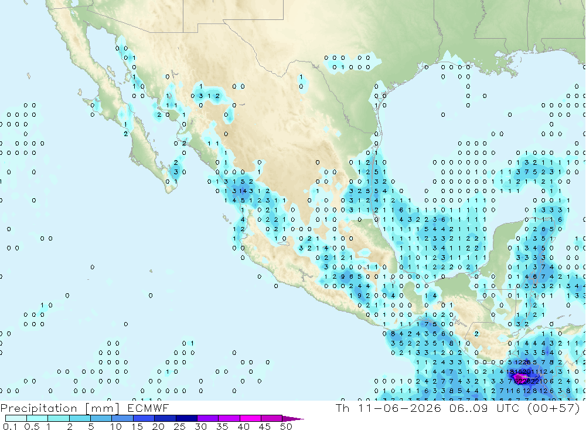Image resolution: width=586 pixels, height=430 pixels.
Task: Click the 2–5 mm legend color box
Action: click(x=80, y=418)
